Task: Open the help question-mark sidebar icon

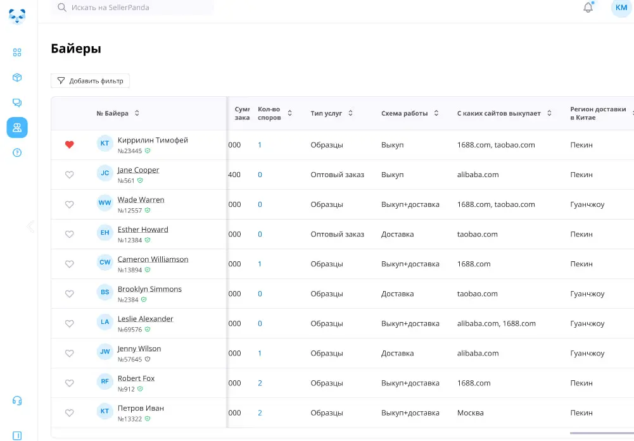Action: point(17,152)
